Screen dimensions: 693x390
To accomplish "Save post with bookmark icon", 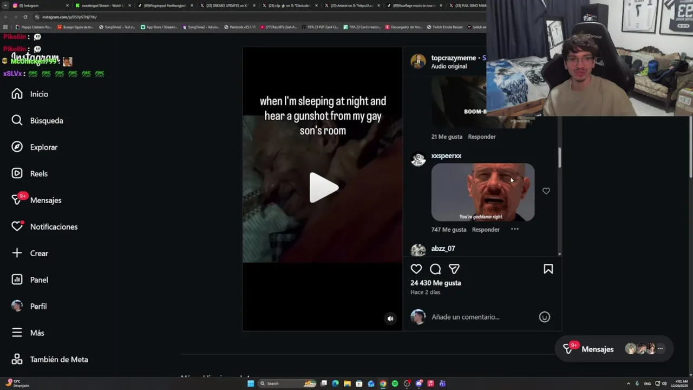I will tap(548, 269).
